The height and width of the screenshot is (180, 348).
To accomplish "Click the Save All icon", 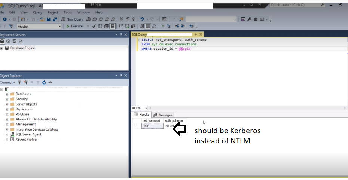I will click(x=55, y=19).
